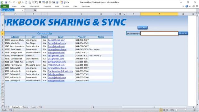Click the Sync File button
This screenshot has width=199, height=112.
point(142,28)
